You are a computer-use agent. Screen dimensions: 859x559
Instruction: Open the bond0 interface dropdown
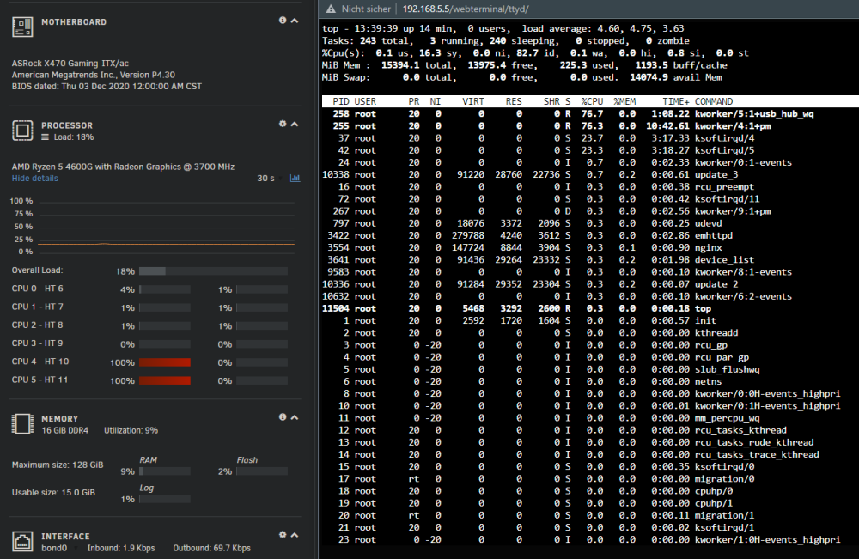click(x=59, y=548)
